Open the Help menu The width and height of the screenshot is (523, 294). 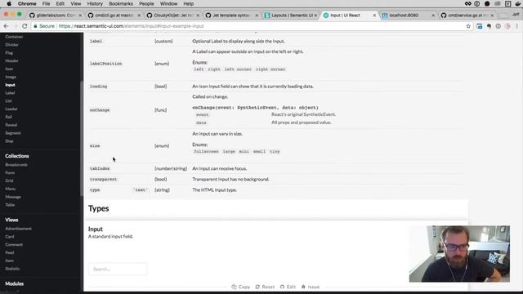189,3
